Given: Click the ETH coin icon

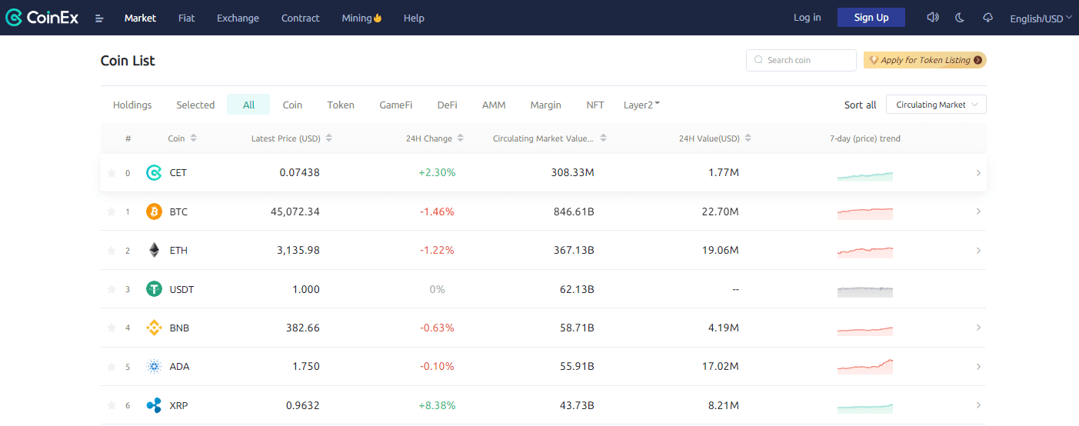Looking at the screenshot, I should [154, 251].
